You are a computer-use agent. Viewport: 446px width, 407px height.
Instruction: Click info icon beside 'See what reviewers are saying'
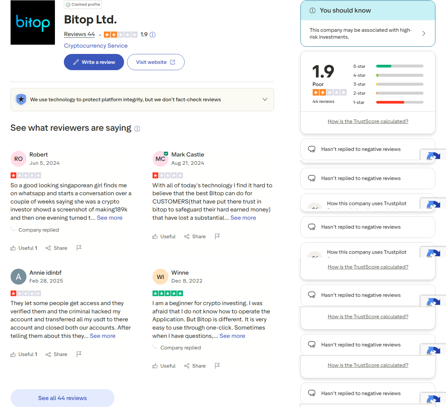coord(137,129)
